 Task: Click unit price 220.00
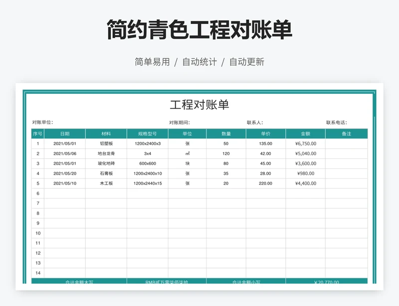click(266, 183)
